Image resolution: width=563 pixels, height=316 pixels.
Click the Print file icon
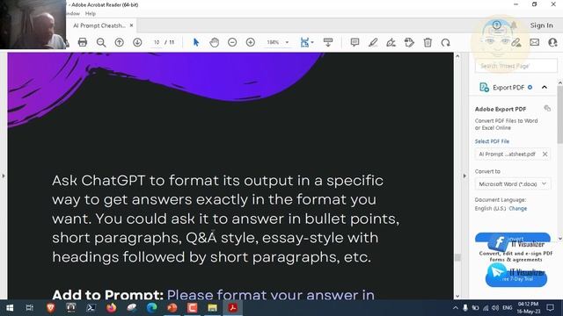tap(83, 42)
